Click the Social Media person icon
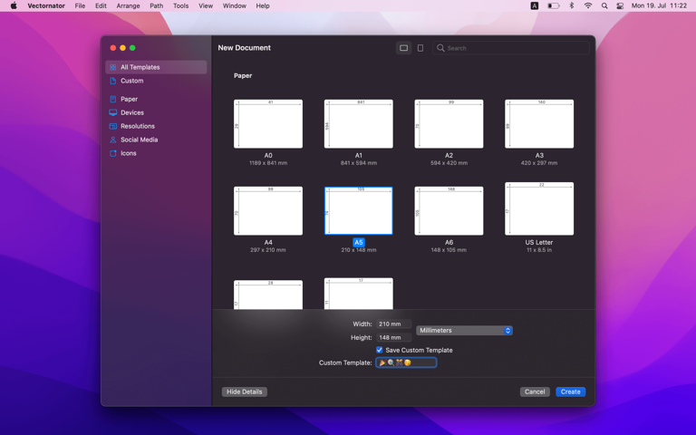The height and width of the screenshot is (435, 696). [x=112, y=140]
